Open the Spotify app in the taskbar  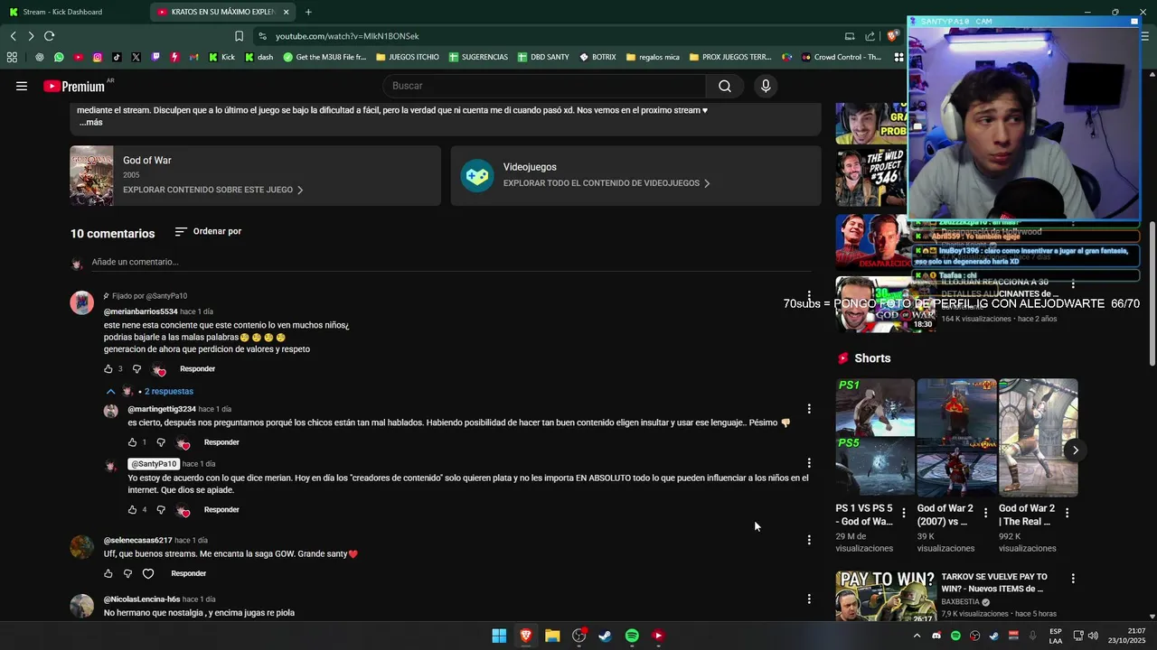click(x=632, y=636)
